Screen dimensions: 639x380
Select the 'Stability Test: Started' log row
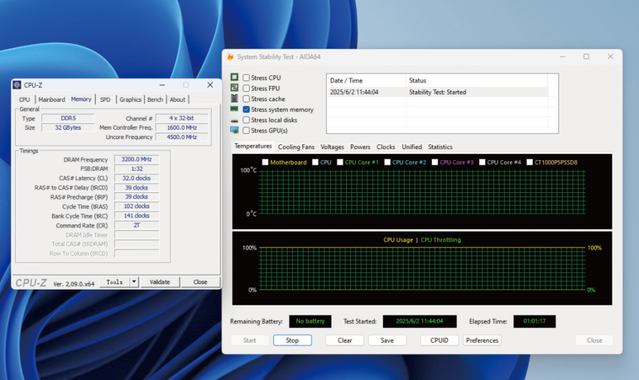click(x=437, y=92)
